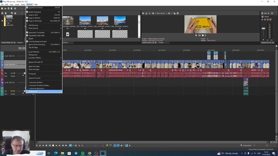Open preview quality dropdown in video preview
Screen dimensions: 278x156
[x=162, y=13]
